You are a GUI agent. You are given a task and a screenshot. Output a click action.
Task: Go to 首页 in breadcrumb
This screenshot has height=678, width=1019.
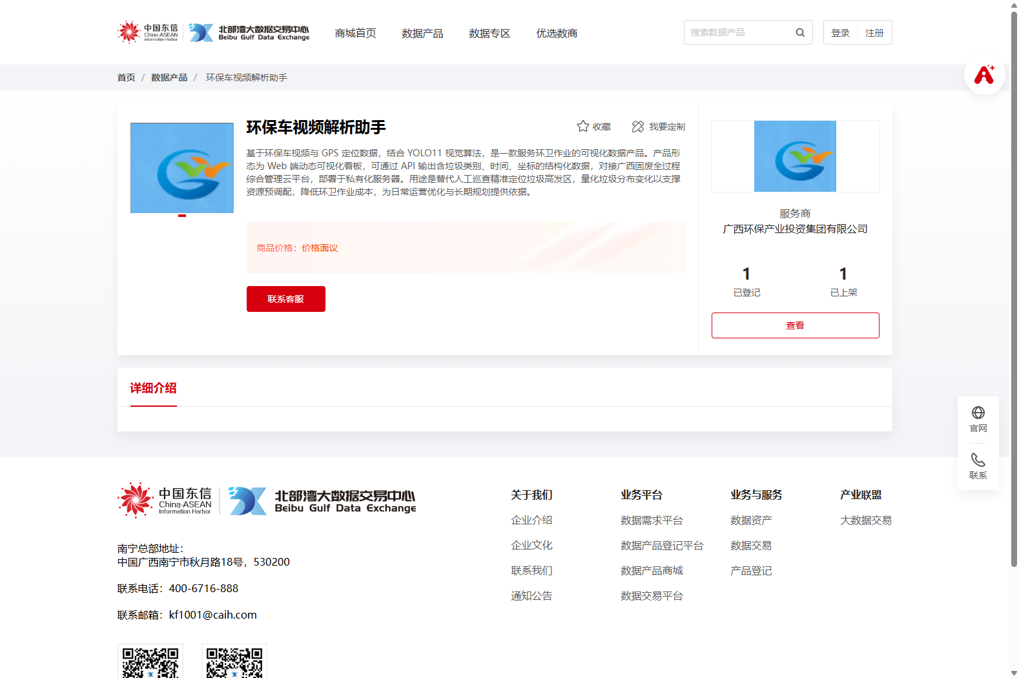point(127,77)
